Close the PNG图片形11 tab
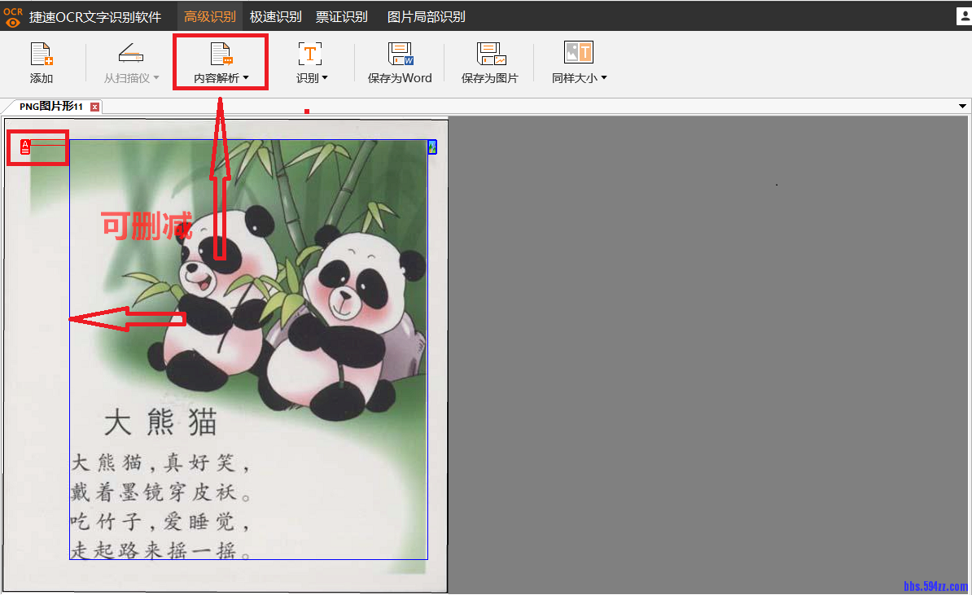The width and height of the screenshot is (972, 595). pos(95,106)
